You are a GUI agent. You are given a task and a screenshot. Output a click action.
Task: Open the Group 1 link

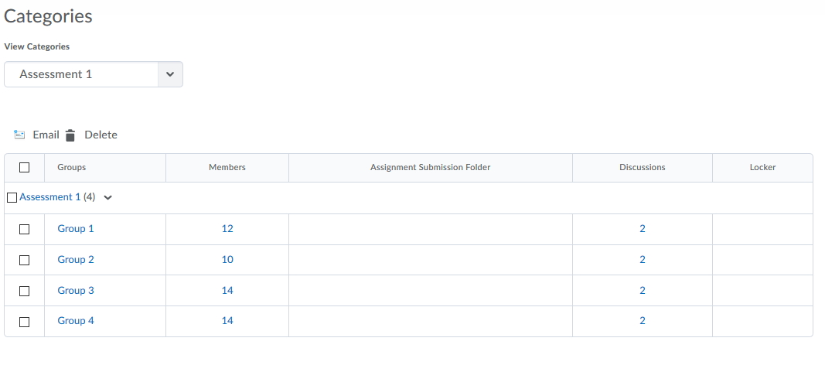tap(76, 228)
